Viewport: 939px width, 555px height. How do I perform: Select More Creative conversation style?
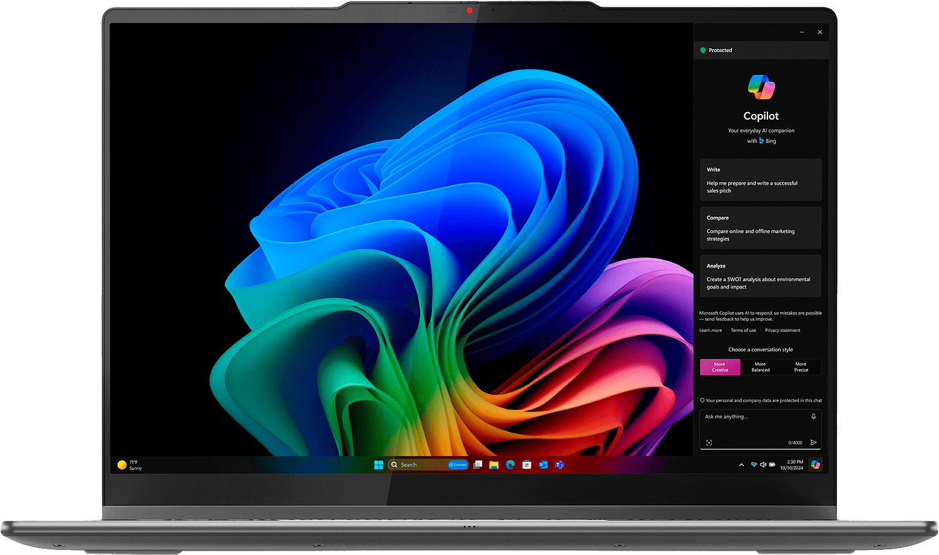coord(720,367)
